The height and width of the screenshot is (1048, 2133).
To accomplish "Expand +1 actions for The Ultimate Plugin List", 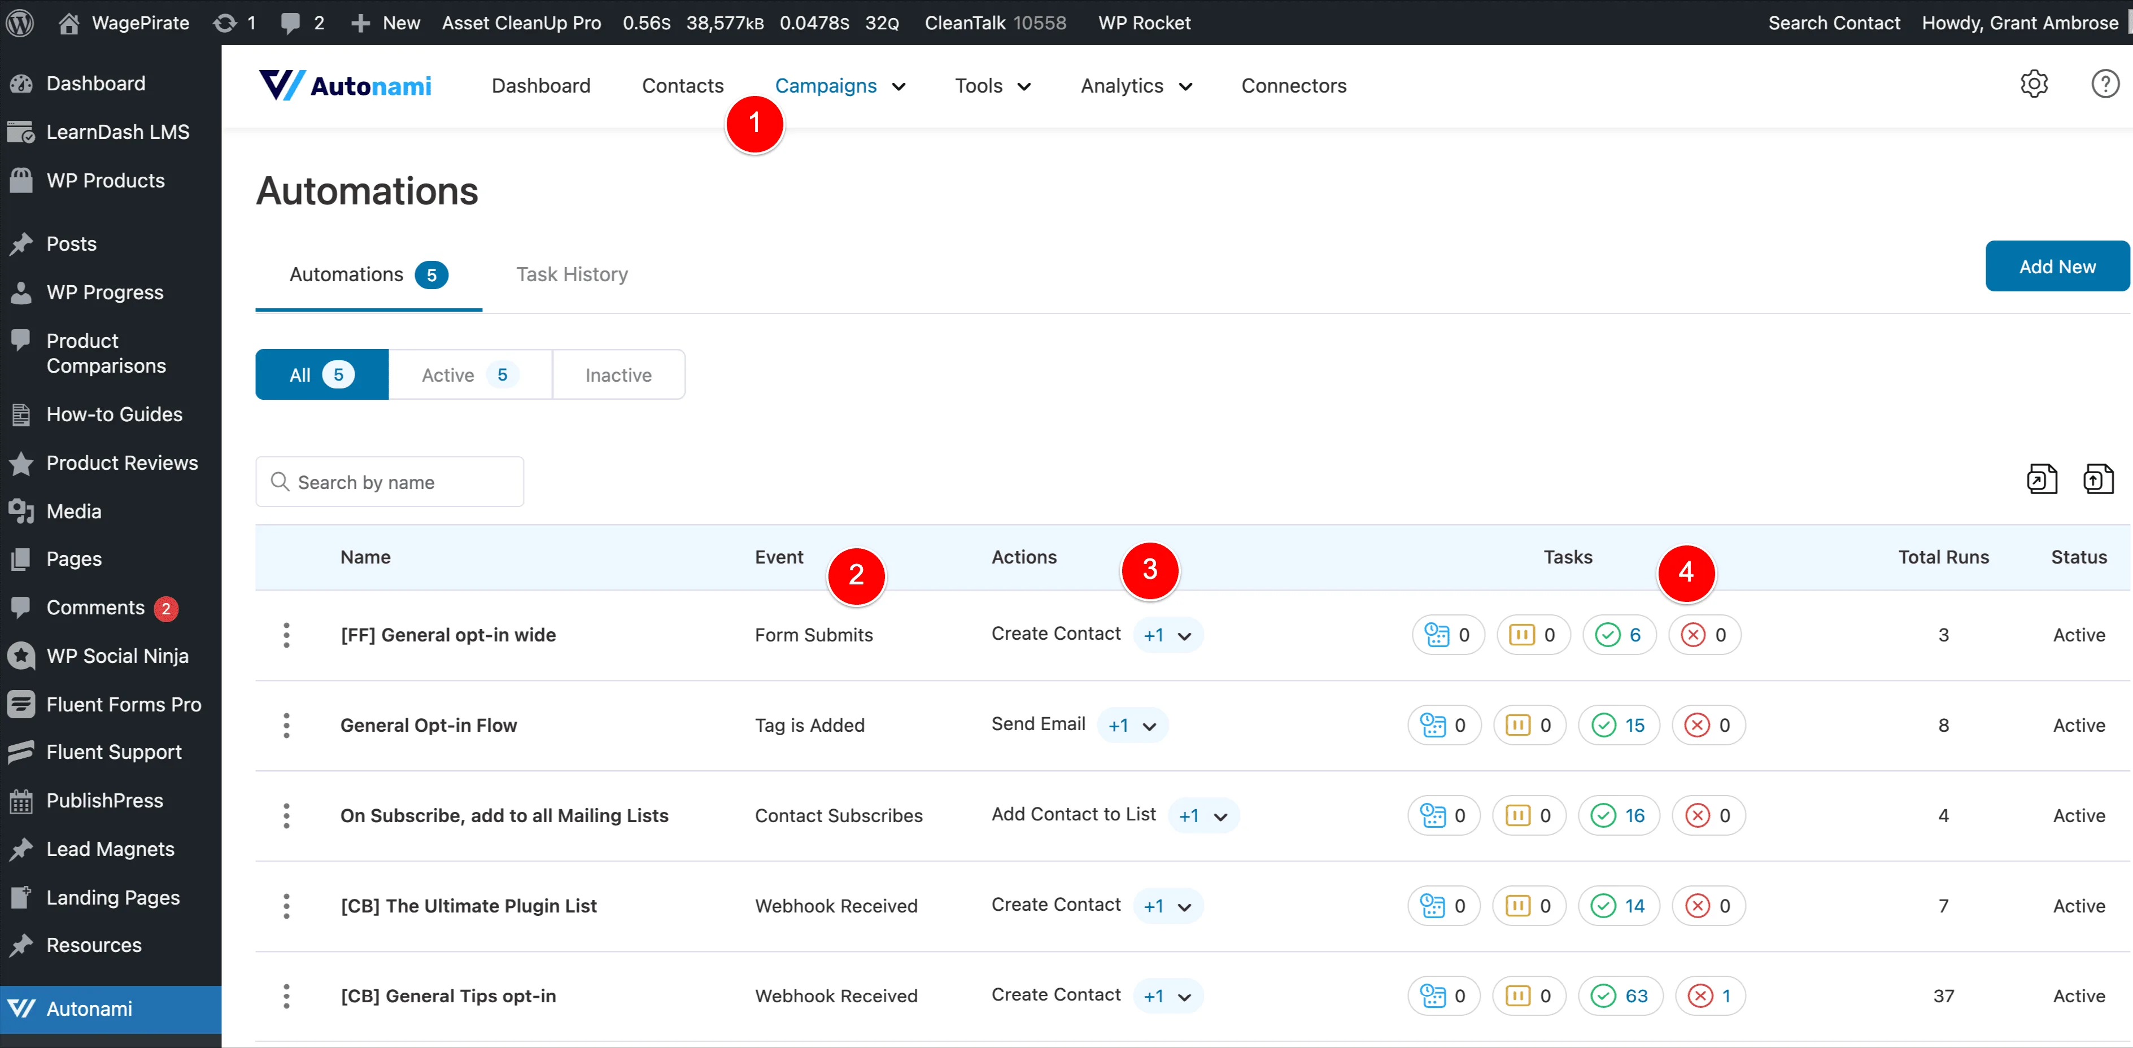I will point(1167,906).
